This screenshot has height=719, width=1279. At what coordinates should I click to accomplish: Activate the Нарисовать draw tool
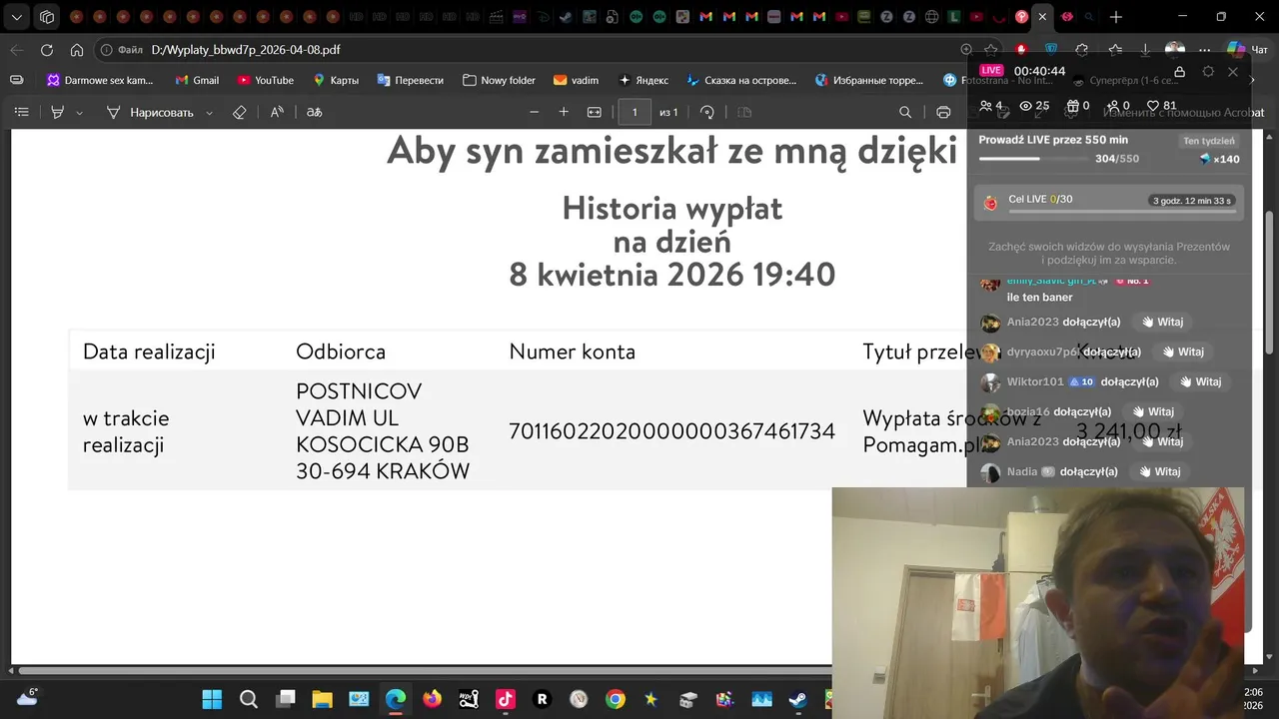tap(150, 113)
